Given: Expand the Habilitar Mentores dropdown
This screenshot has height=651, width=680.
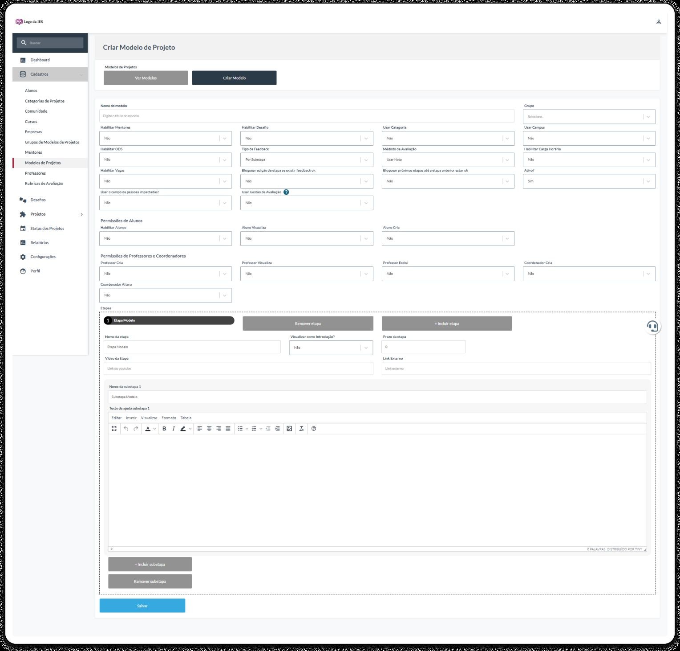Looking at the screenshot, I should pyautogui.click(x=166, y=138).
